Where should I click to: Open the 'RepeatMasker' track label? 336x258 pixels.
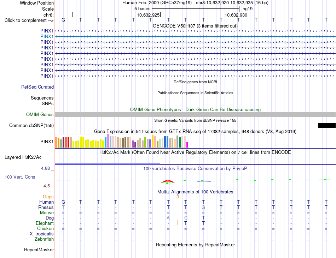(x=39, y=250)
